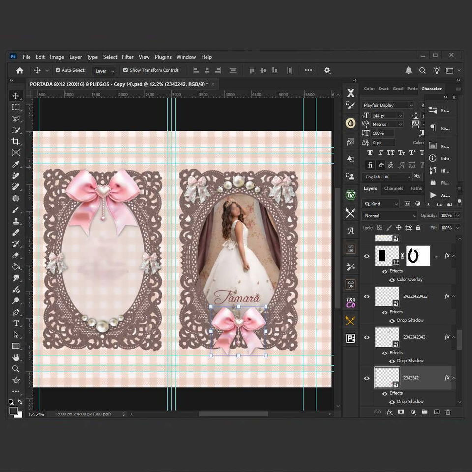Switch to the Paths tab
This screenshot has height=472, width=472.
click(416, 188)
